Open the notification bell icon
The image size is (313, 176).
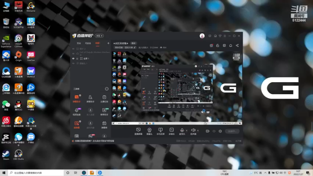230,45
